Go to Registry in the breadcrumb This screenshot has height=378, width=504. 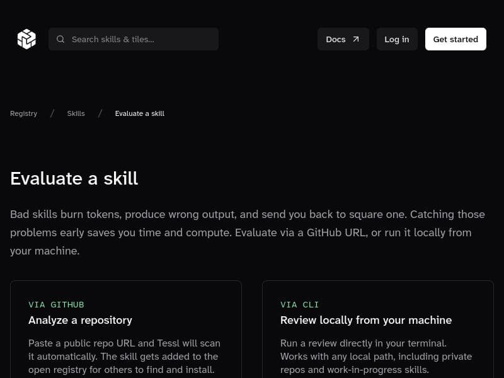23,113
